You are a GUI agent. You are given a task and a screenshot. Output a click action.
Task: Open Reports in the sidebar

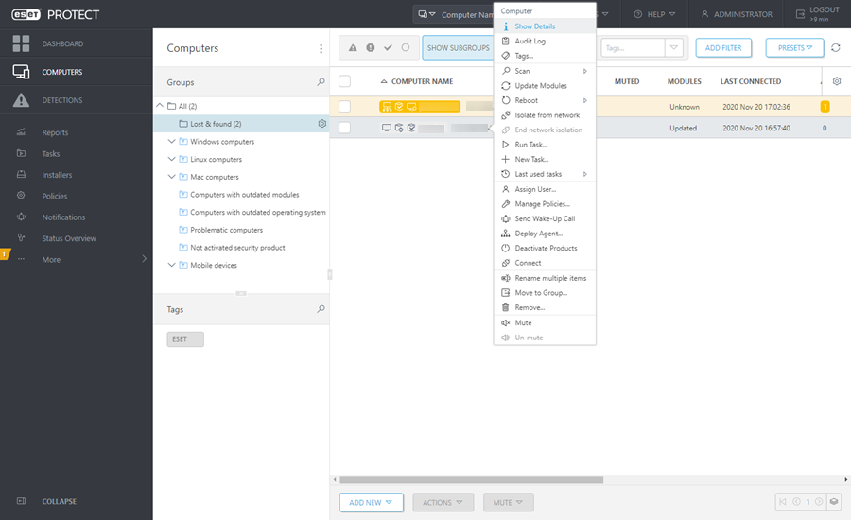55,132
